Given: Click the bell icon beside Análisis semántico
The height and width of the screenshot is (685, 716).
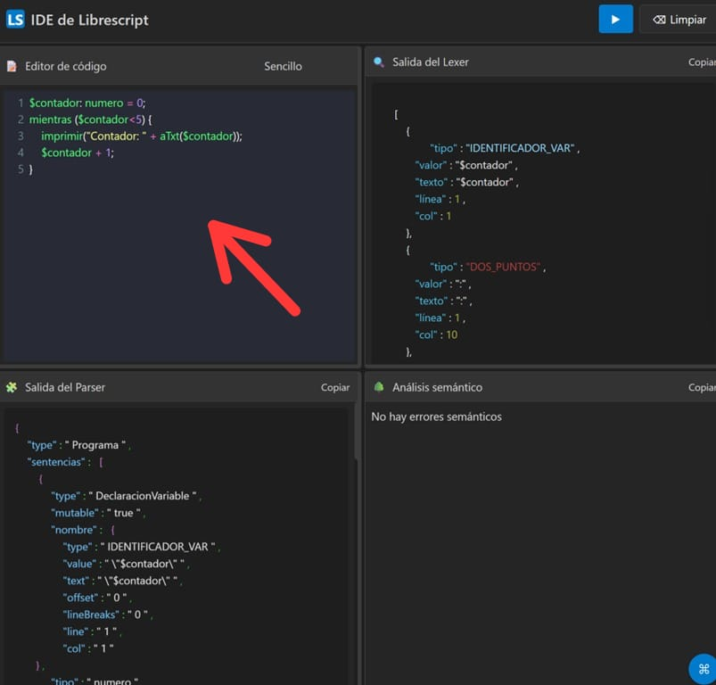Looking at the screenshot, I should (x=379, y=387).
